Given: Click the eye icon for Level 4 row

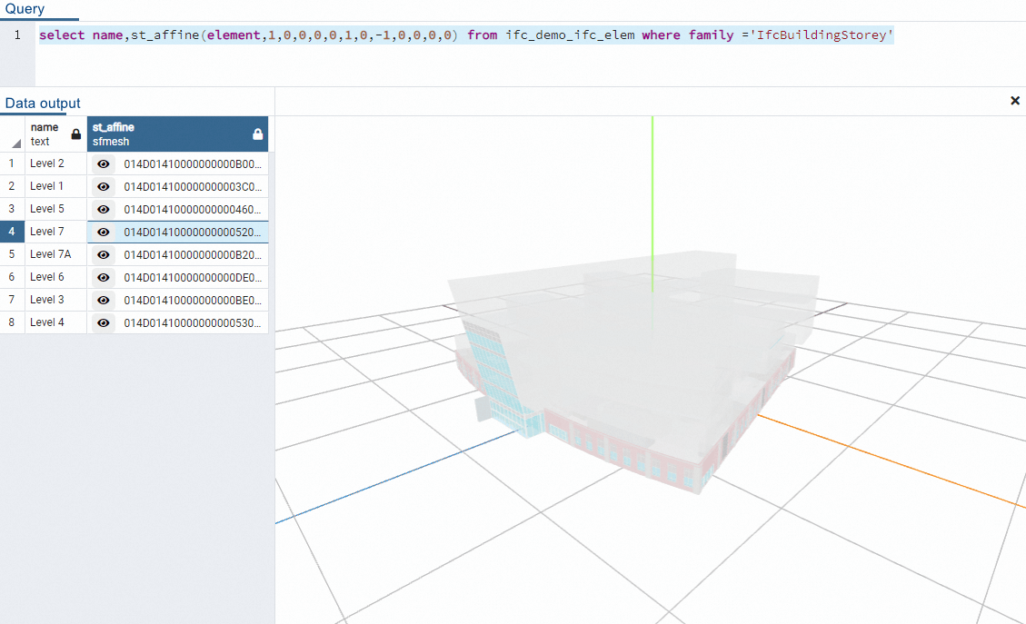Looking at the screenshot, I should click(104, 322).
